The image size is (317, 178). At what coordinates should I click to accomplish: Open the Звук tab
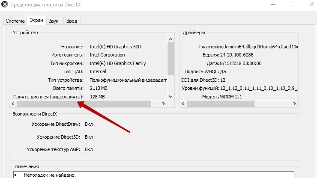click(54, 21)
